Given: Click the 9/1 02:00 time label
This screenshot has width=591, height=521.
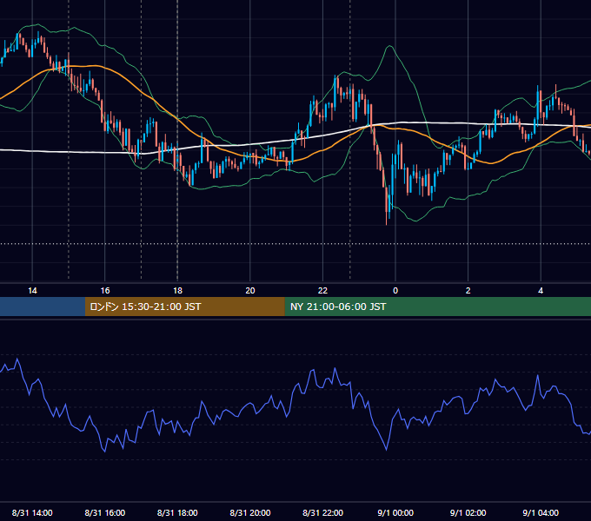Looking at the screenshot, I should pyautogui.click(x=468, y=512).
